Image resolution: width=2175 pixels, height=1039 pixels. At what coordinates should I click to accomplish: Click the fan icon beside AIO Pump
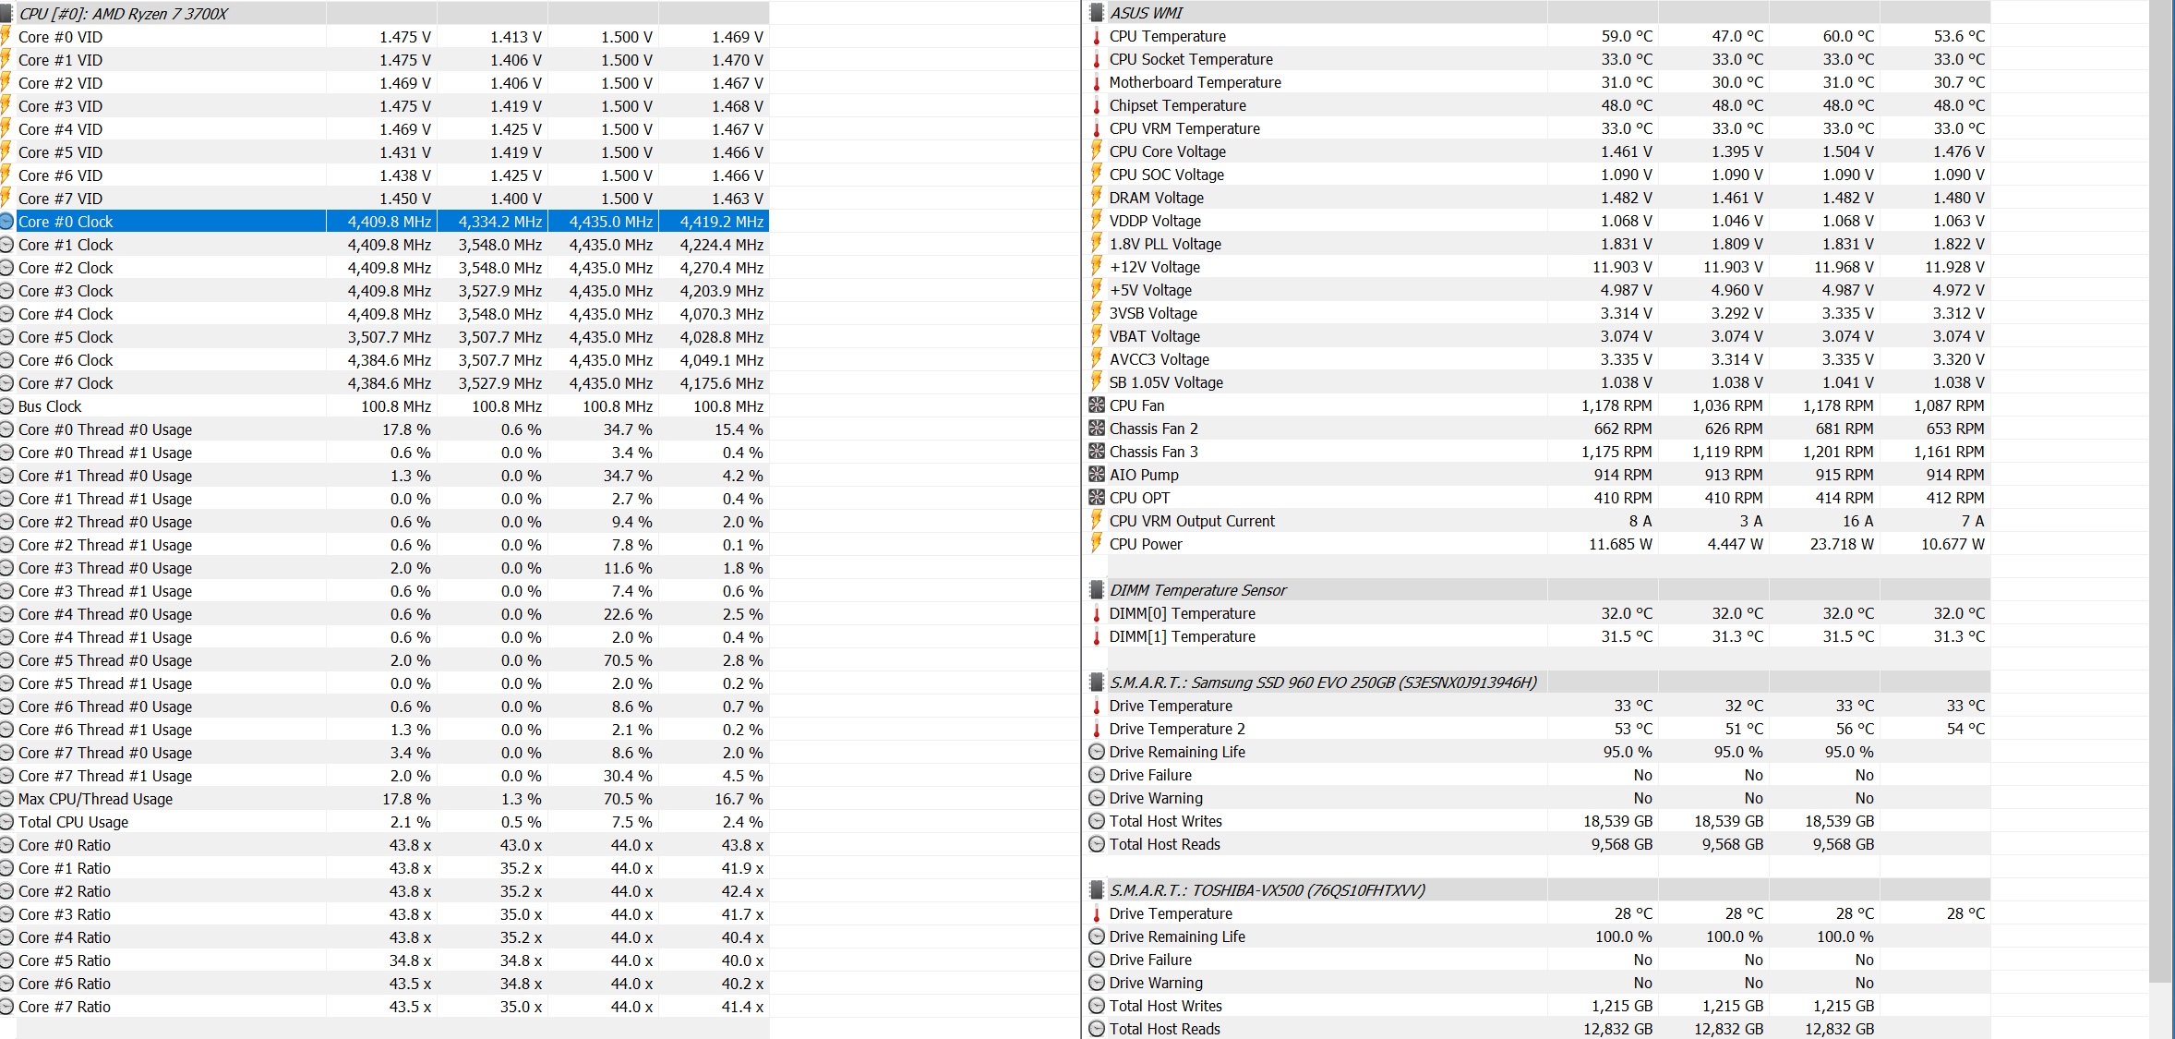click(1097, 475)
